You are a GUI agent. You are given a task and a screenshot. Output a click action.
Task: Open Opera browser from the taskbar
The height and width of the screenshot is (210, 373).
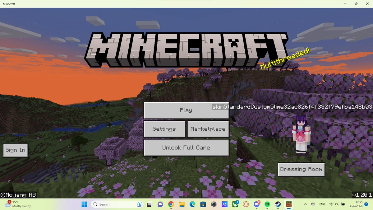pyautogui.click(x=246, y=204)
